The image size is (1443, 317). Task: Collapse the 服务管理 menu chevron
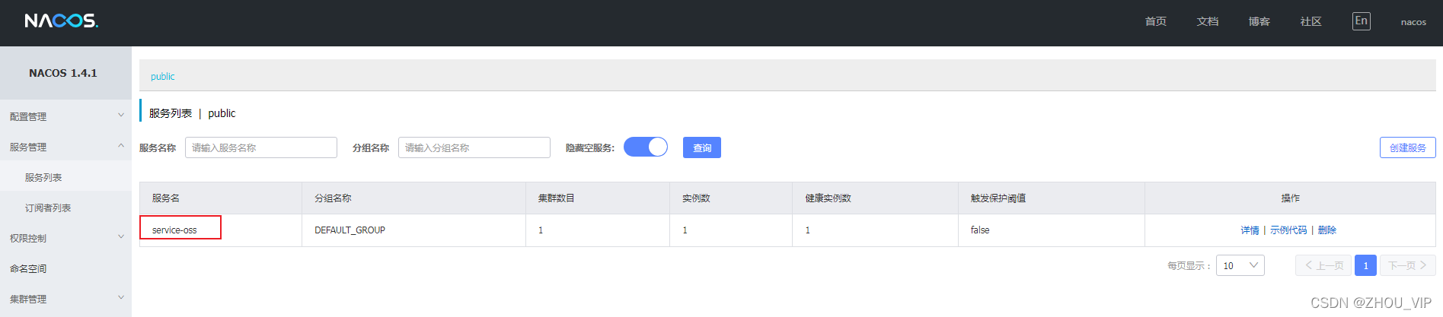(x=120, y=146)
